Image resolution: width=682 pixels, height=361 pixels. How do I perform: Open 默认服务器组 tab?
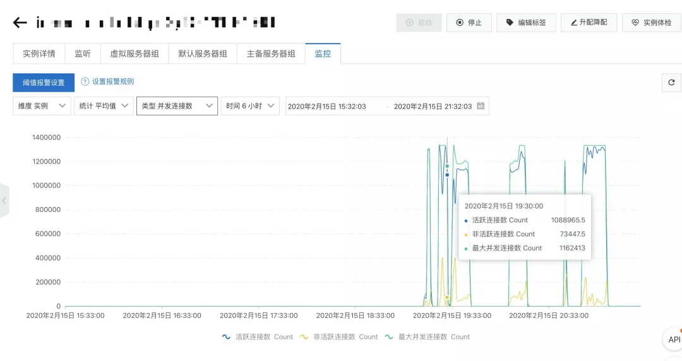pos(203,54)
